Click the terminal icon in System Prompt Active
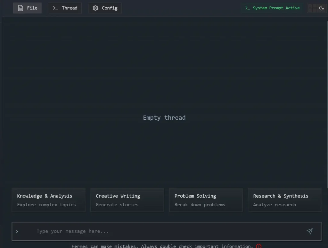 coord(247,8)
